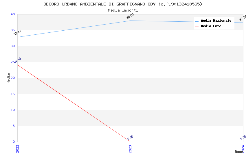Click the 24.16 data label
Screen dimensions: 246x159
17,60
